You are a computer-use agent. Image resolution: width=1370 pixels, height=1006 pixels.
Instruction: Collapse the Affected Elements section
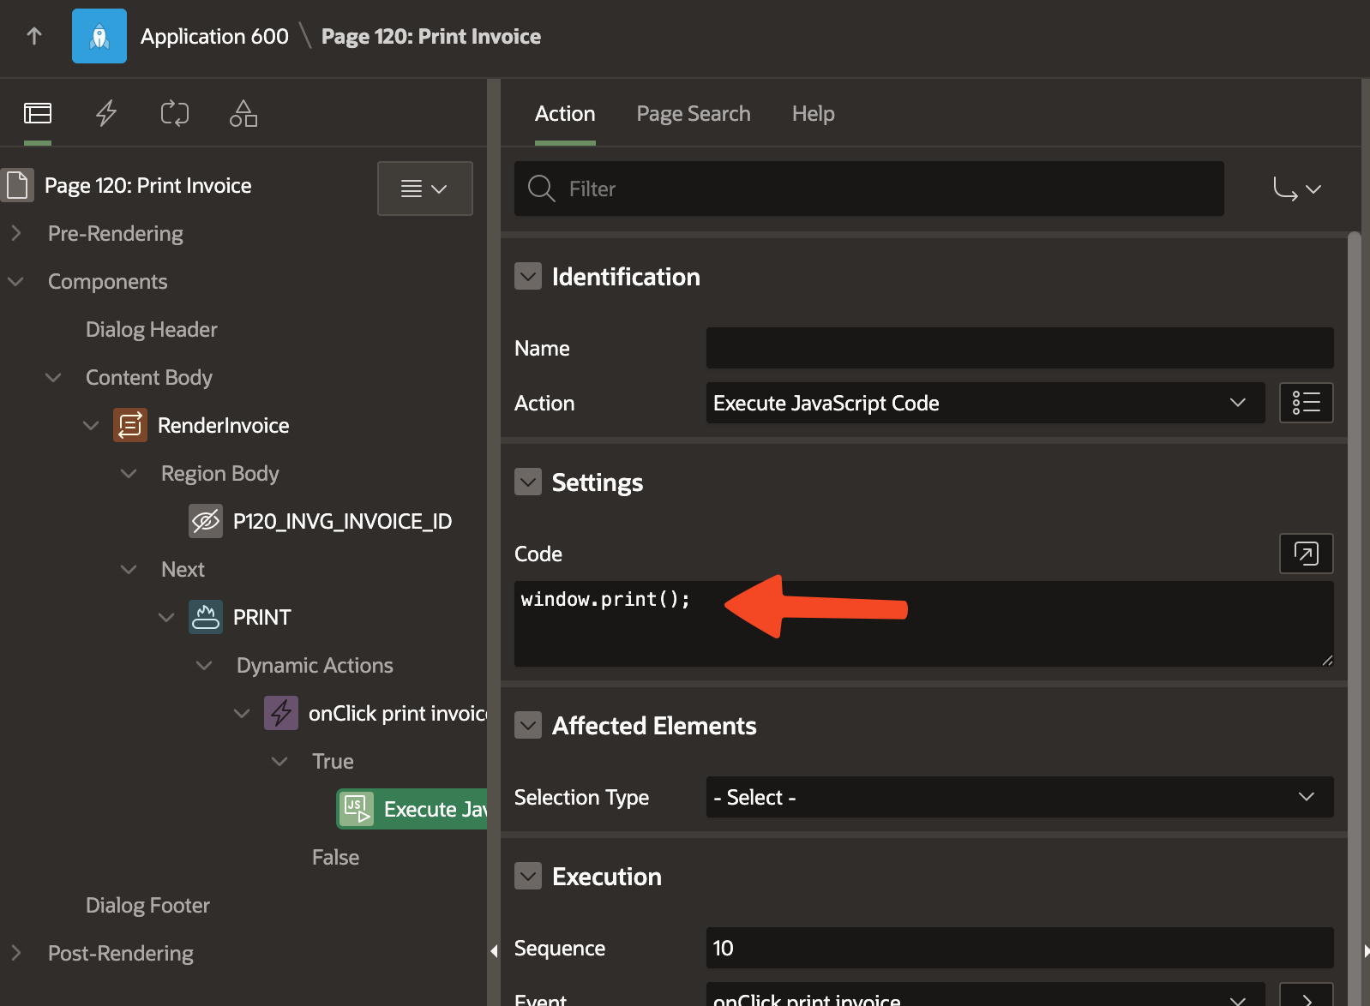point(528,725)
